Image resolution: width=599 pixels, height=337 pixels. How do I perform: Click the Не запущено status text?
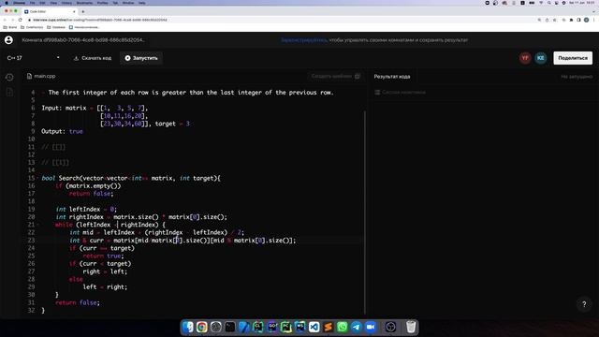coord(577,77)
